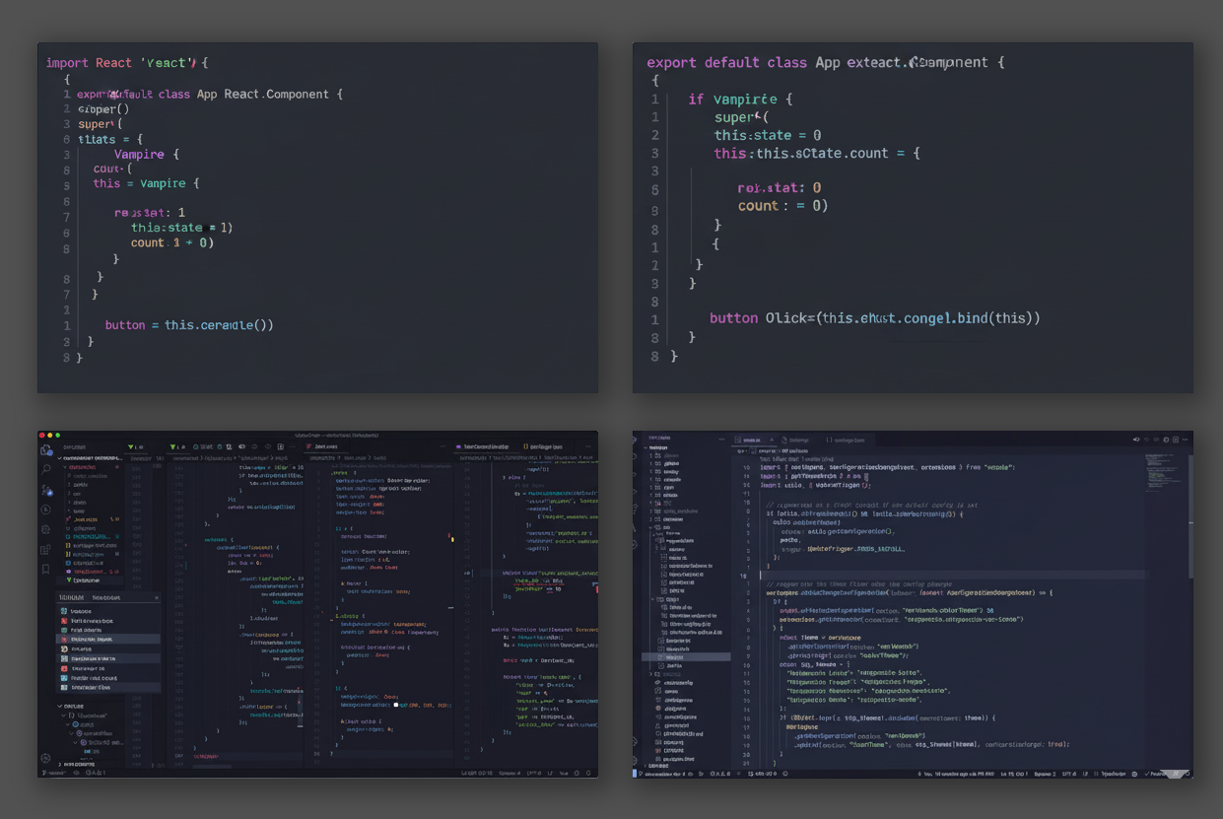Screen dimensions: 1223x819
Task: Switch to the floating list panel's second tab
Action: [x=105, y=597]
